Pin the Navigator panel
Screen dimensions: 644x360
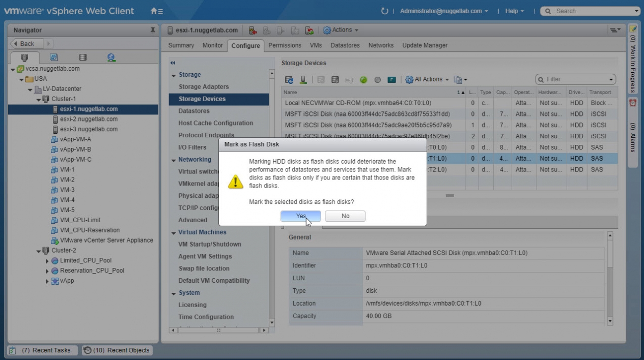[153, 31]
